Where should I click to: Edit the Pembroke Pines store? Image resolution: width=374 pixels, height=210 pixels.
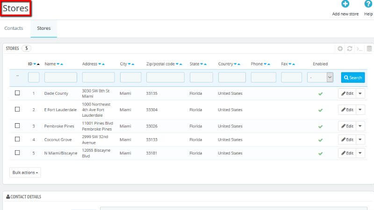[347, 126]
